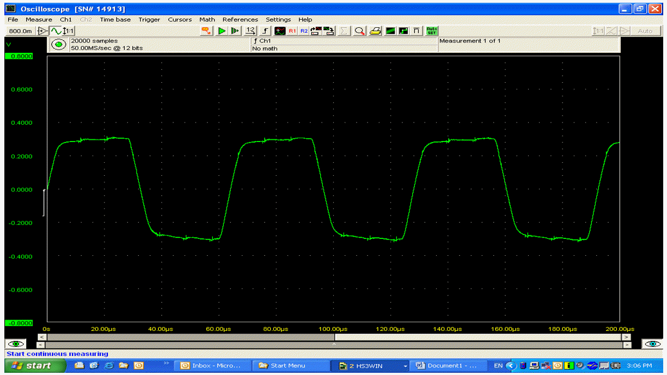667x375 pixels.
Task: Toggle the right eye visibility button
Action: click(652, 344)
